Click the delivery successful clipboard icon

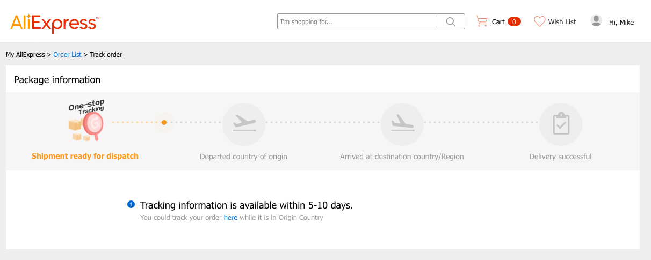[561, 124]
